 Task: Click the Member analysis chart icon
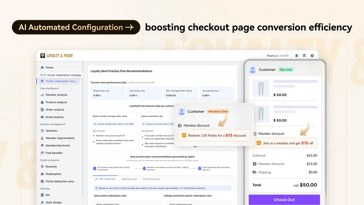click(42, 95)
